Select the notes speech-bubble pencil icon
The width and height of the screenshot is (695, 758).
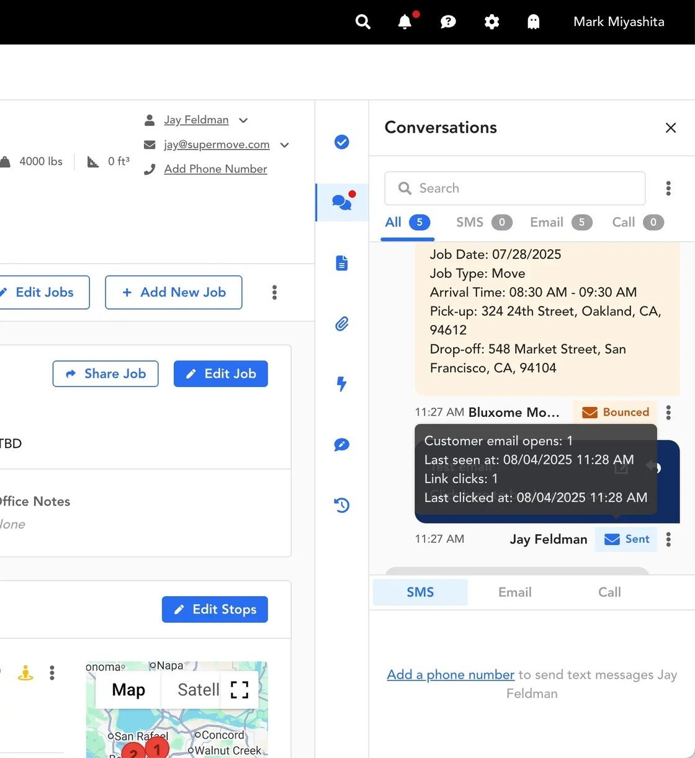click(x=341, y=444)
